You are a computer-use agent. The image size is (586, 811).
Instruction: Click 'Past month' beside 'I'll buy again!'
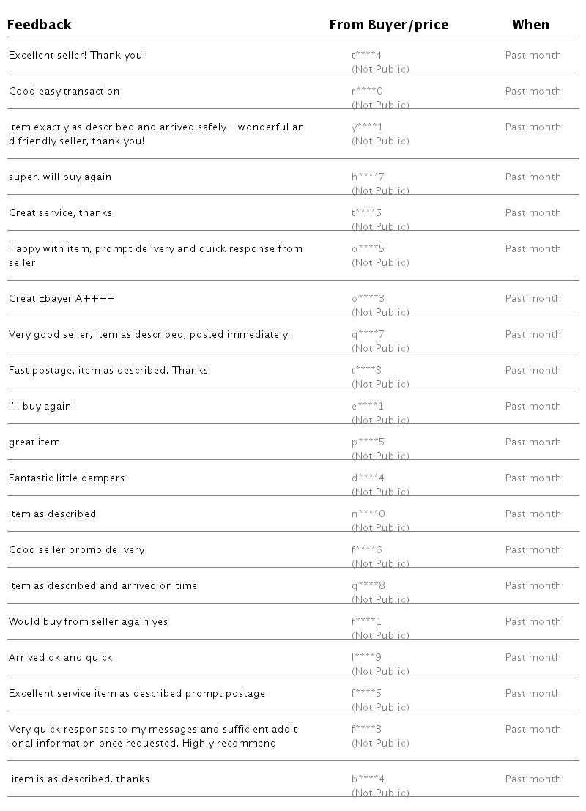coord(533,407)
